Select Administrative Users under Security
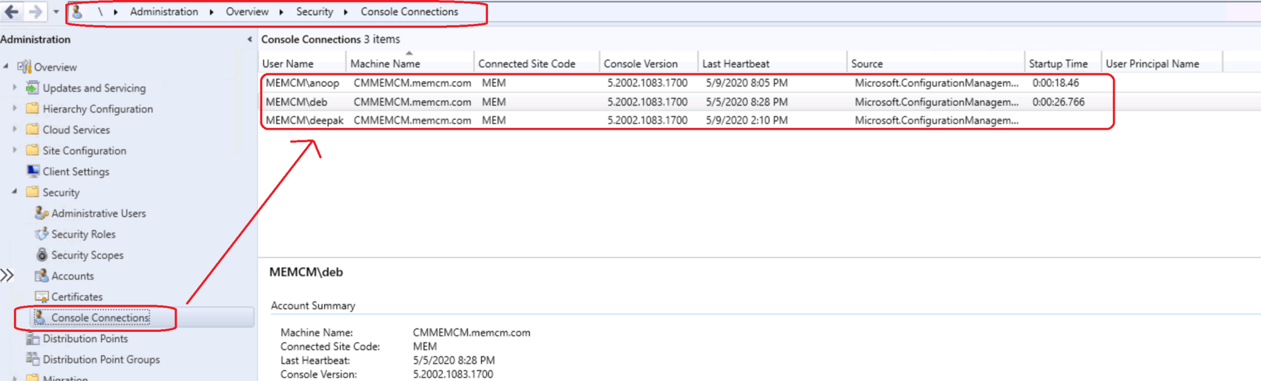 pyautogui.click(x=98, y=213)
